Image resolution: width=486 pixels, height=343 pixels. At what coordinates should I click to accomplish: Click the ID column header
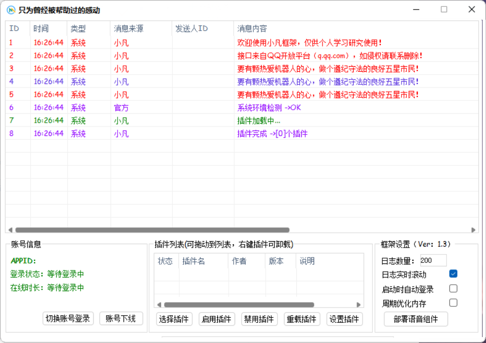15,28
